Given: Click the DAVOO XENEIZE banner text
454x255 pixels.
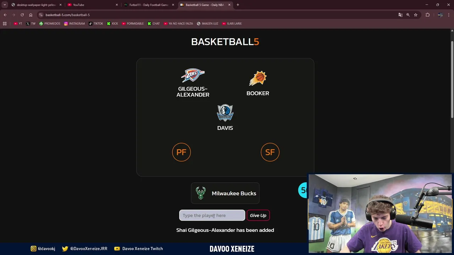Looking at the screenshot, I should [232, 249].
